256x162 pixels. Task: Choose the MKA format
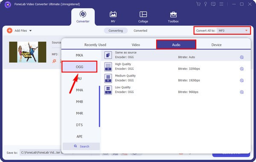(x=79, y=55)
